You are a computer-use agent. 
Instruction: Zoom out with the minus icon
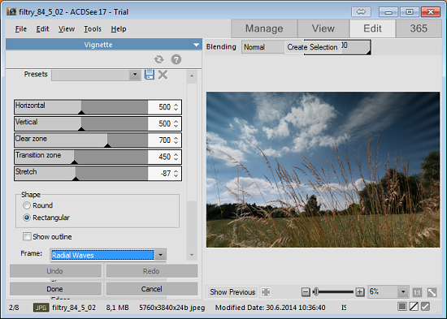[306, 292]
